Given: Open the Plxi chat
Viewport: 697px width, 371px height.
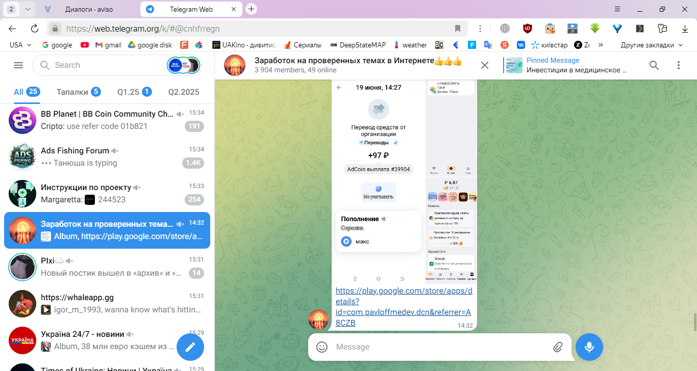Looking at the screenshot, I should (107, 267).
